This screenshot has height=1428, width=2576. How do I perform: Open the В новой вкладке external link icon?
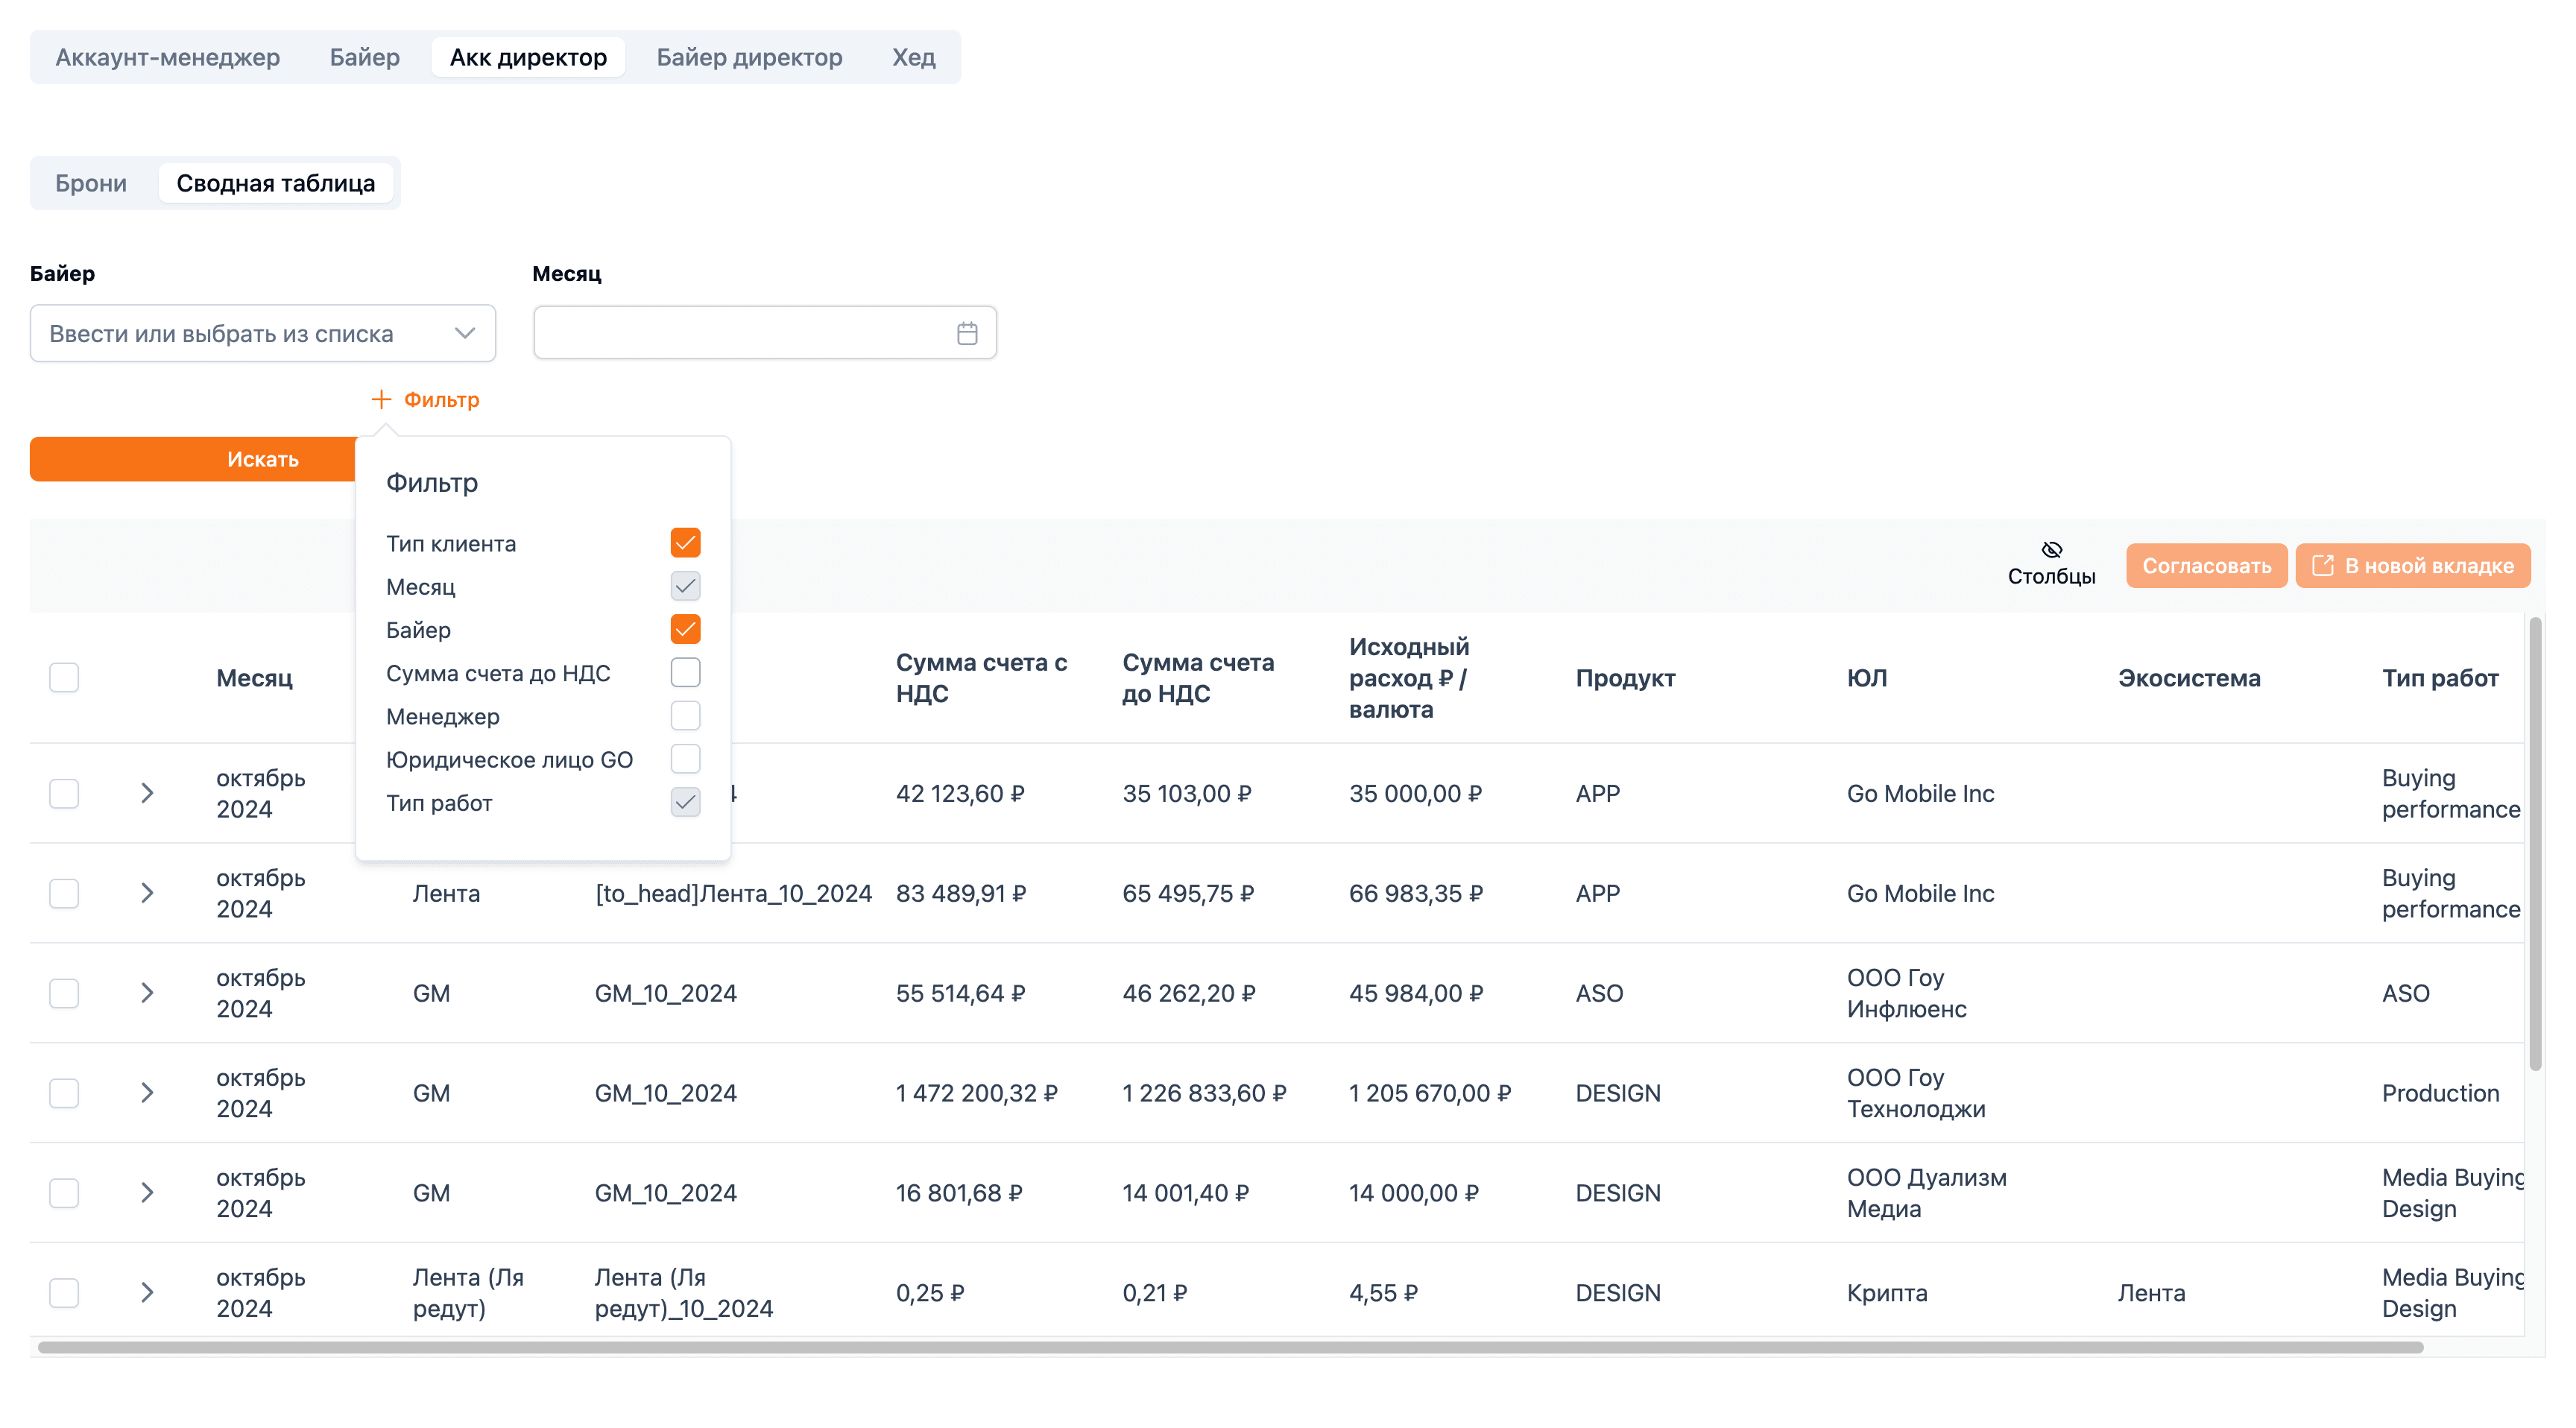point(2322,566)
